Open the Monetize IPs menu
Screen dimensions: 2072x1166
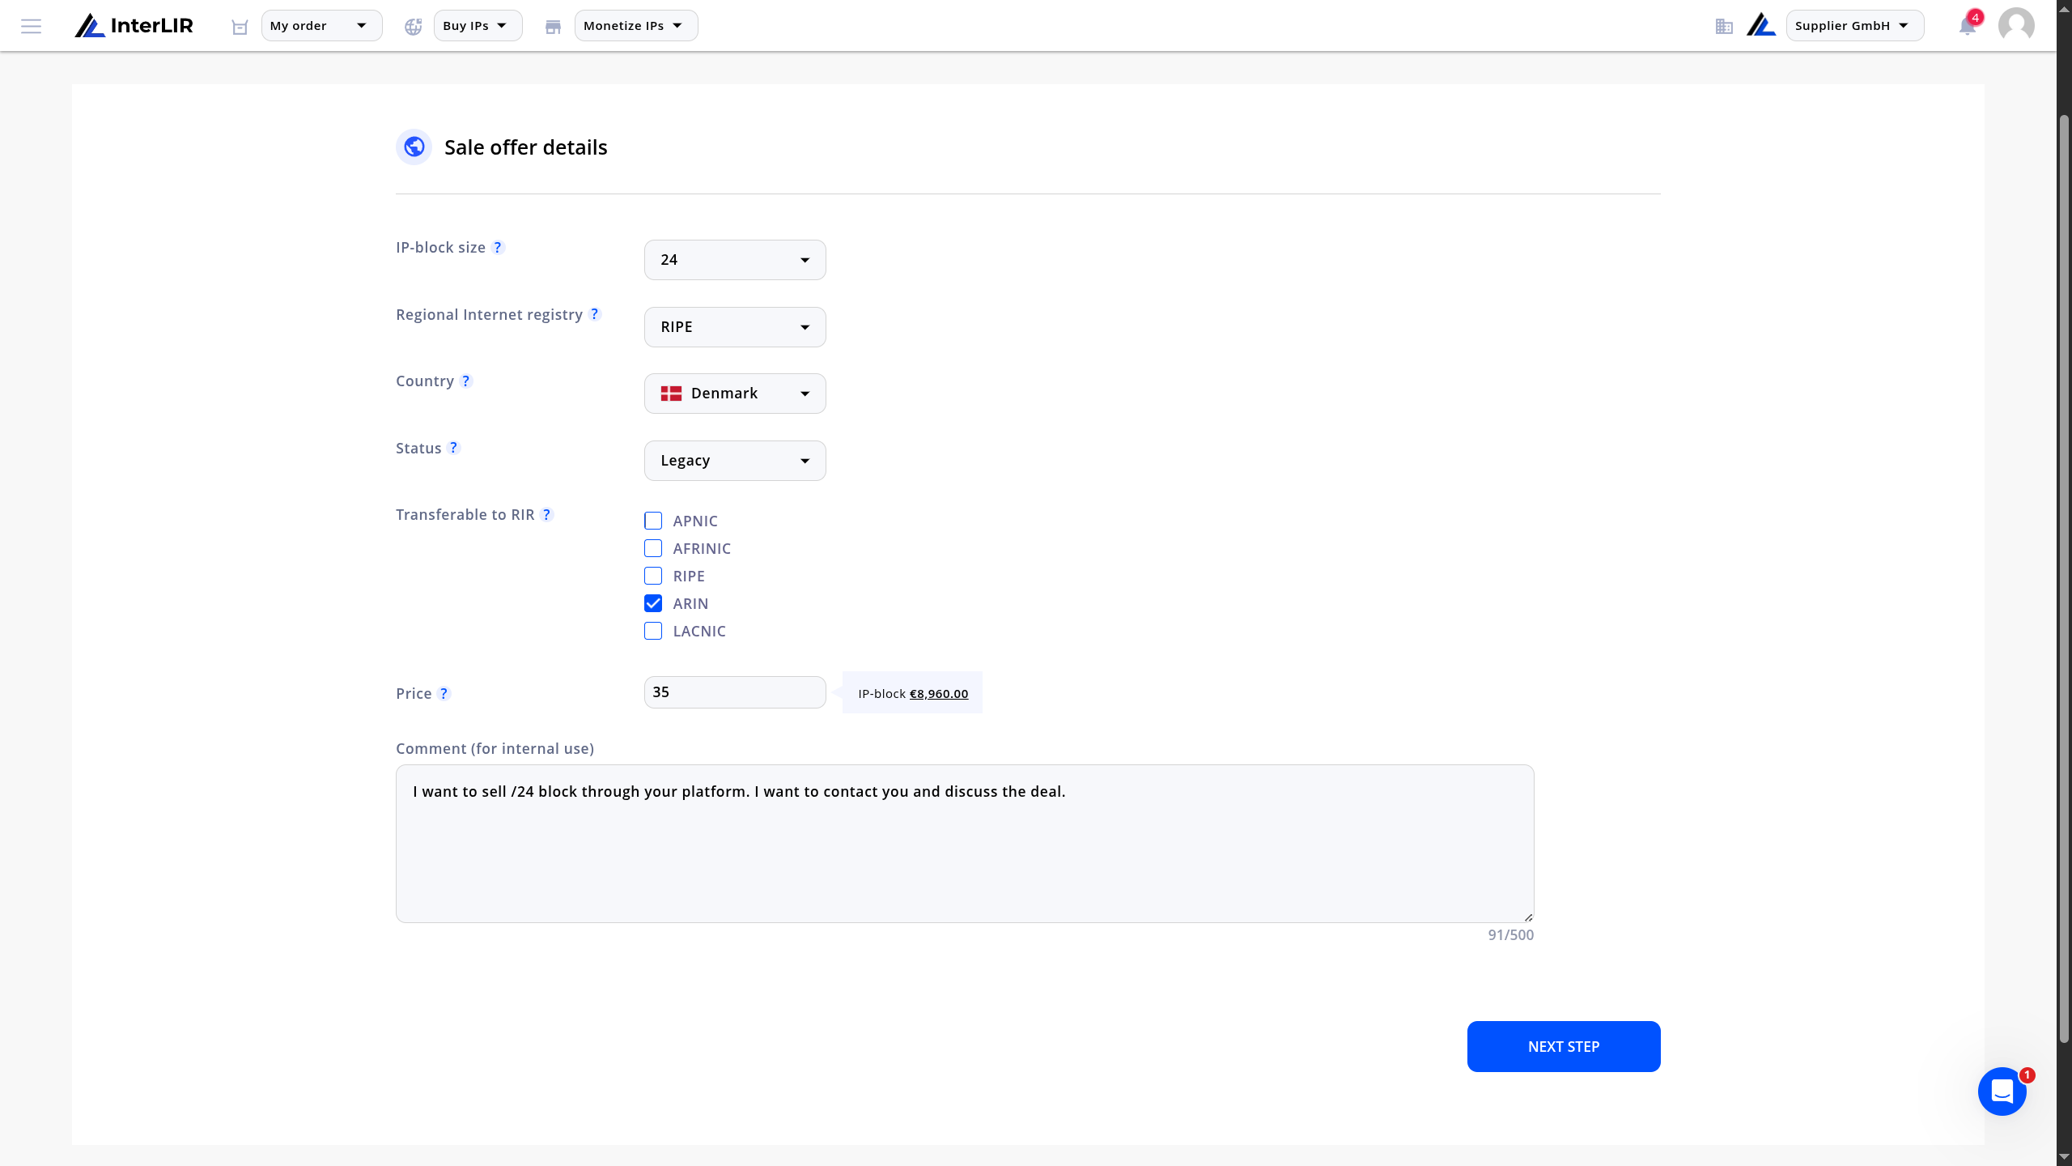[636, 26]
